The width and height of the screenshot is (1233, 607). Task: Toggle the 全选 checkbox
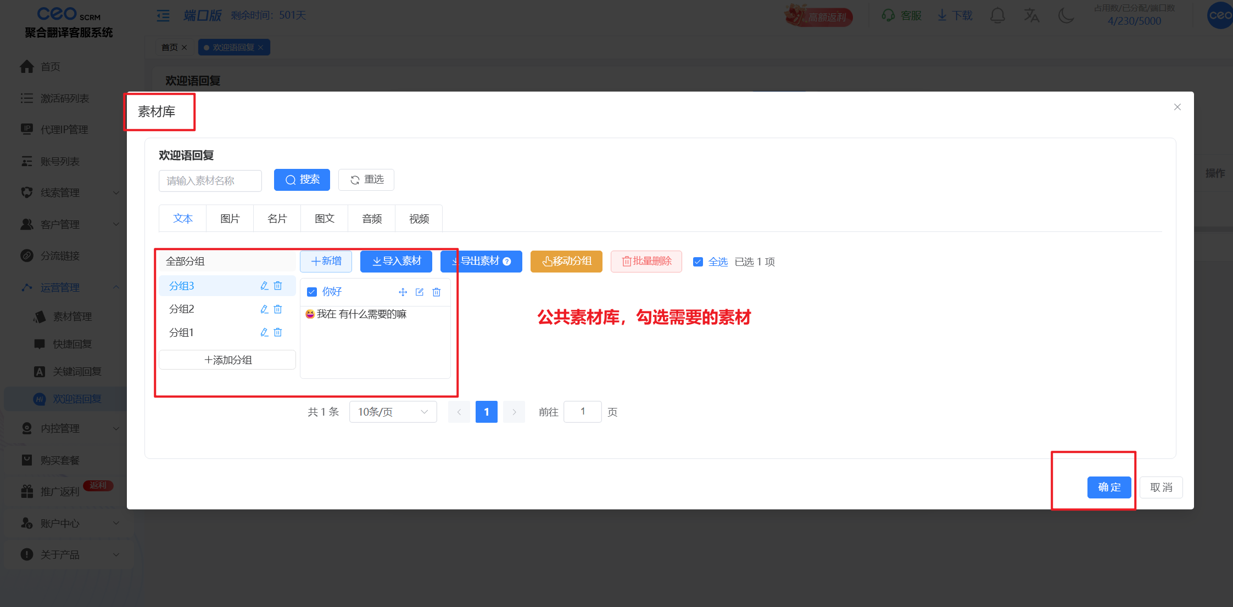[698, 262]
